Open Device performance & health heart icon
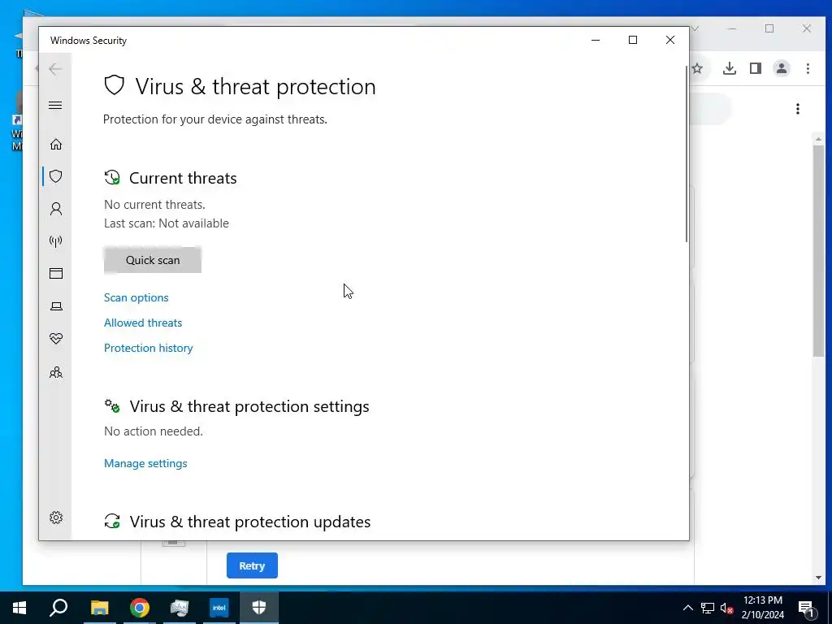This screenshot has width=832, height=624. [56, 339]
